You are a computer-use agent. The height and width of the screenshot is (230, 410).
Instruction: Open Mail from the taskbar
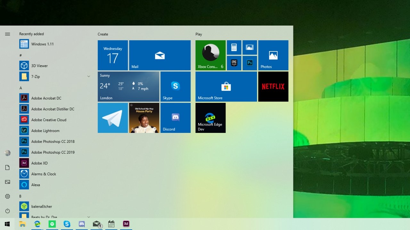coord(97,224)
